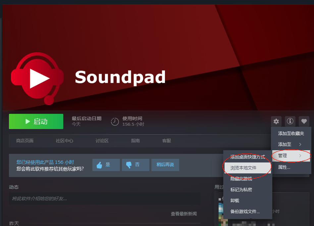Viewport: 314px width, 226px height.
Task: Click the clock icon beside 使用时间
Action: click(x=115, y=121)
